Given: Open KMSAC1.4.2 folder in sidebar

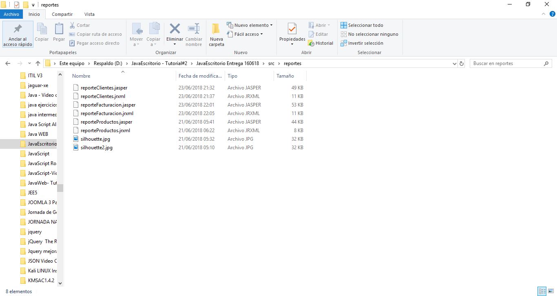Looking at the screenshot, I should (x=41, y=281).
